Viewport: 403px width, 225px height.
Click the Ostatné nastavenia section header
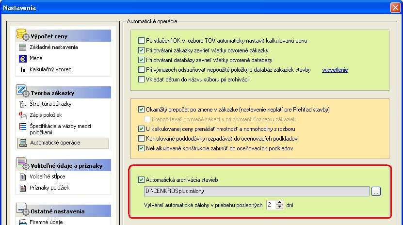pyautogui.click(x=63, y=210)
